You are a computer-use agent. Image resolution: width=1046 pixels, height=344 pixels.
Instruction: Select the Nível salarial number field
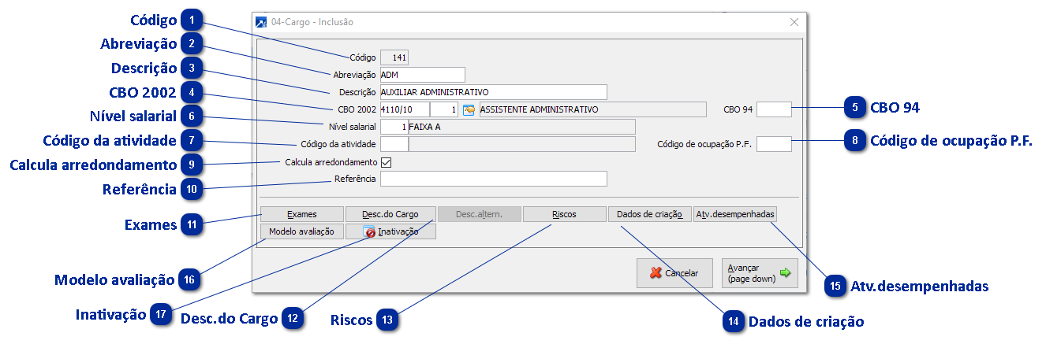(394, 127)
